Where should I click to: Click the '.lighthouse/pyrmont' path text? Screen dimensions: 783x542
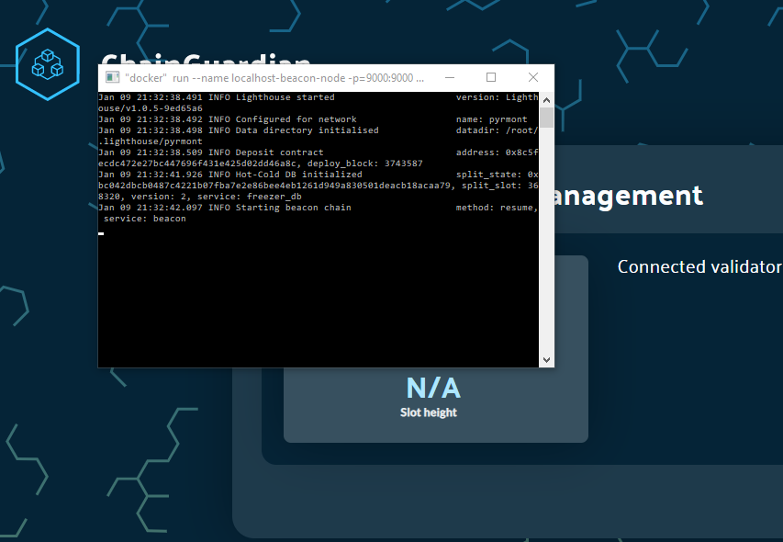151,141
